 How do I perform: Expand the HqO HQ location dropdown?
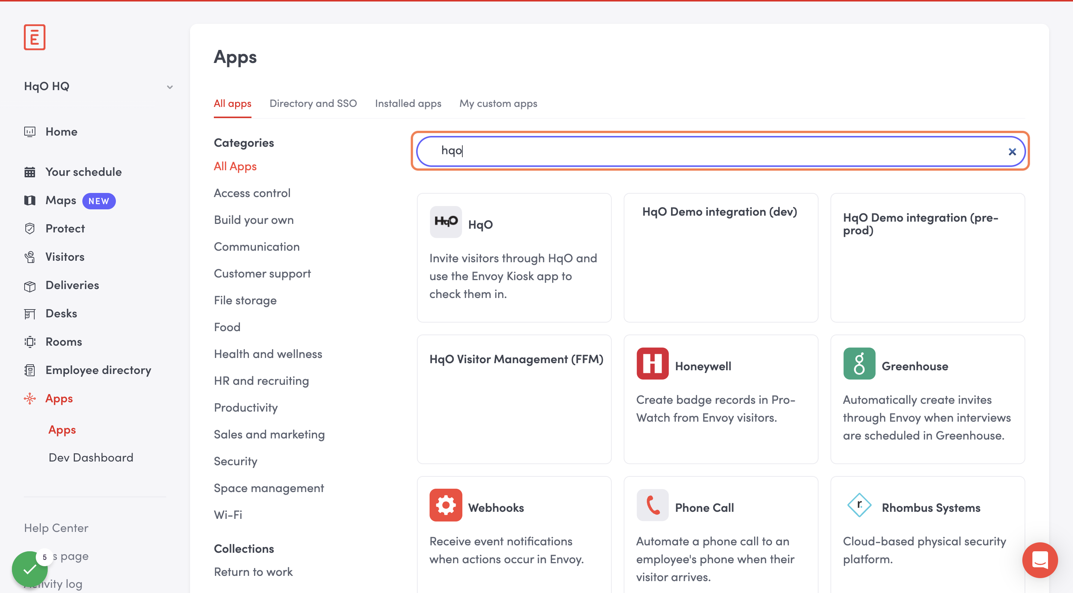pos(170,87)
